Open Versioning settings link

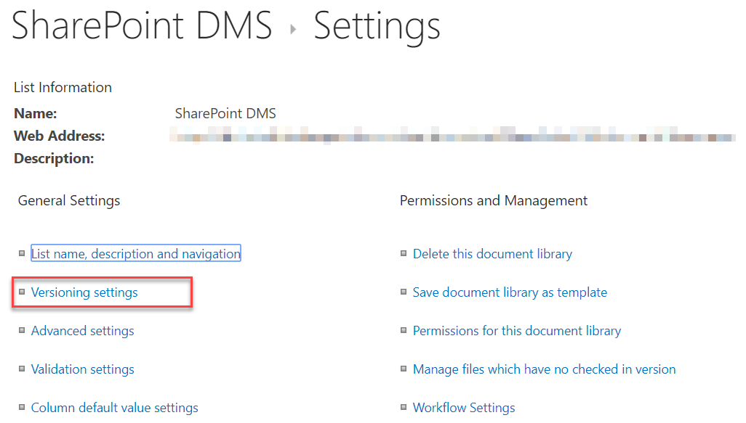(84, 292)
